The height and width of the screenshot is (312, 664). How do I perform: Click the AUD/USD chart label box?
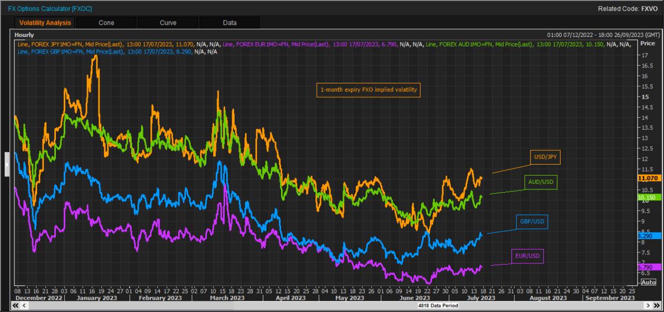point(541,181)
